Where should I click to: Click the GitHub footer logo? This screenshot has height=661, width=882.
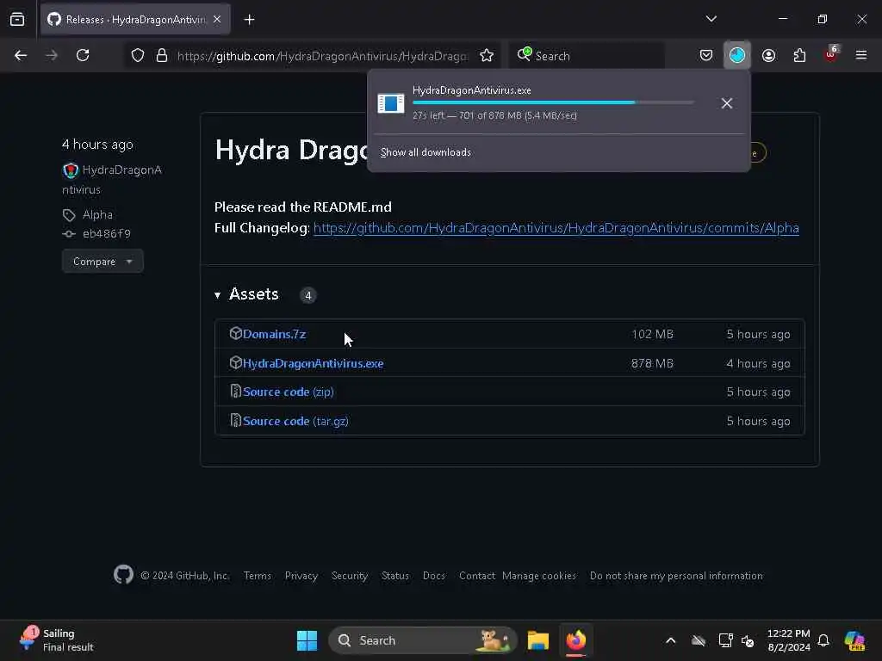(x=123, y=574)
